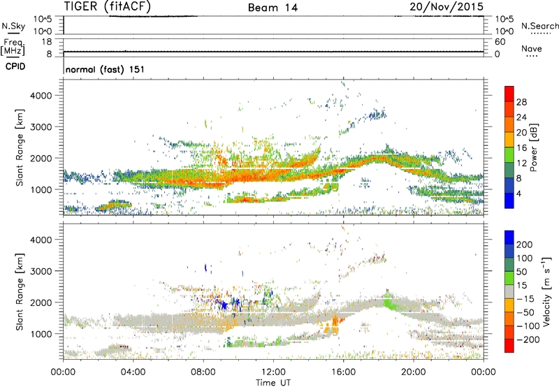Screen dimensions: 559x387
Task: Click the Slant Range label of velocity panel
Action: coord(20,292)
